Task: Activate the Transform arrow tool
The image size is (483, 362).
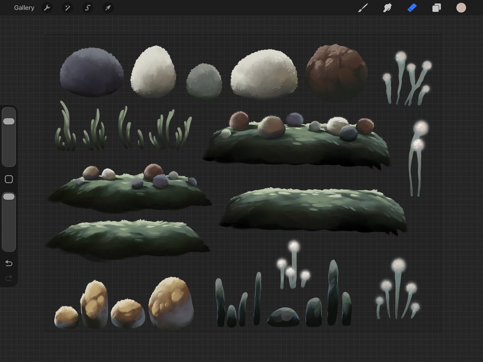Action: (108, 8)
